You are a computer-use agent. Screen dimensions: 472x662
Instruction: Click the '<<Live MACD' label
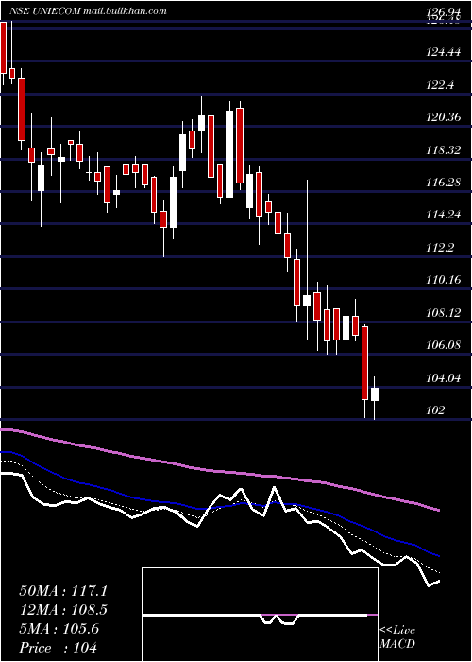397,637
